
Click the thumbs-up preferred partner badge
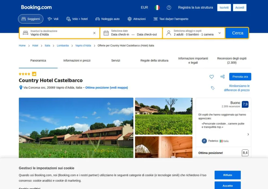click(34, 74)
